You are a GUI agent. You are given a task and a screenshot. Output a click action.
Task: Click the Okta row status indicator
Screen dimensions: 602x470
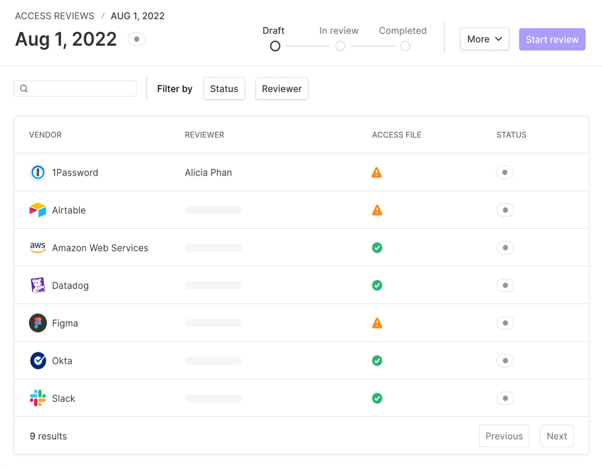pos(505,360)
